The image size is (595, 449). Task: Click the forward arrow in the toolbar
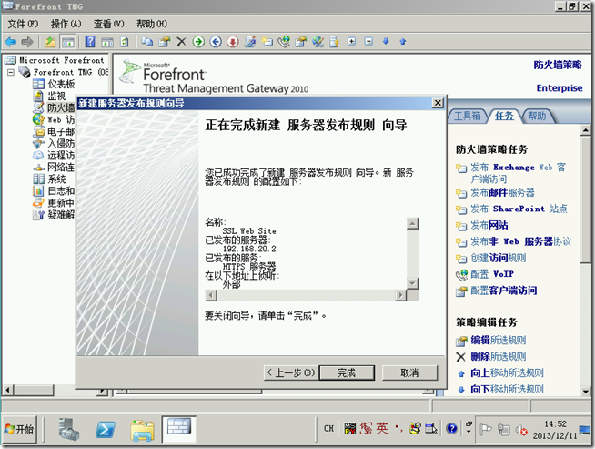point(27,42)
